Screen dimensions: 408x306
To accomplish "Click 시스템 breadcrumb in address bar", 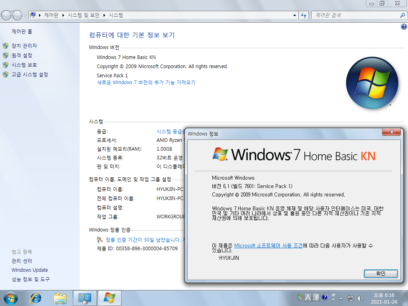I will coord(116,15).
